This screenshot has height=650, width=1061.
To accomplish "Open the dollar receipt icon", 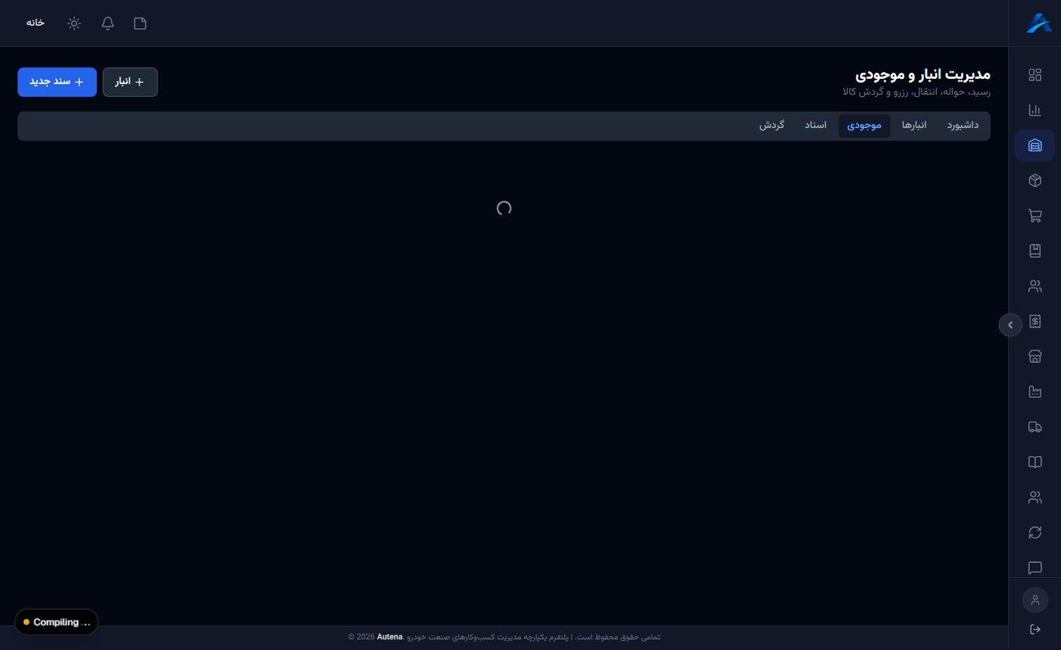I will (1034, 321).
